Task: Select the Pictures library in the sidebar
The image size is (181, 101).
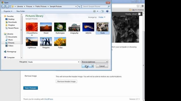Action: pyautogui.click(x=10, y=43)
